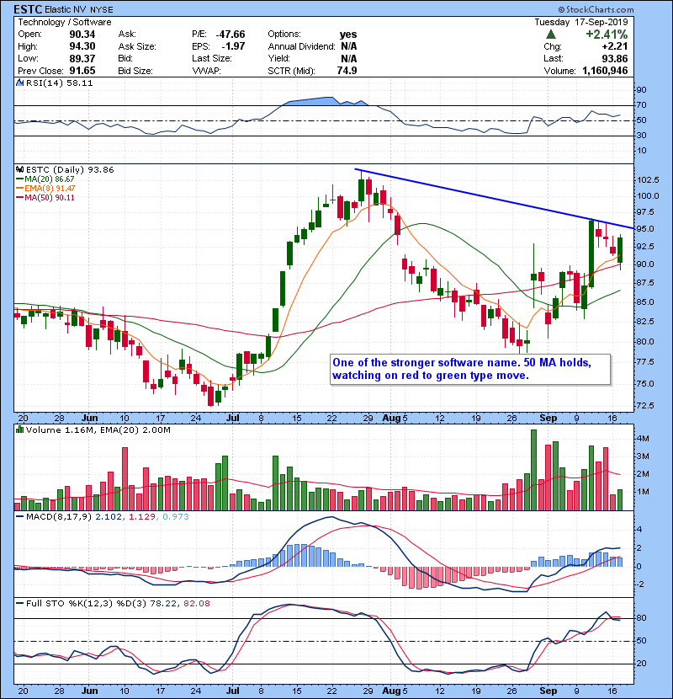Click the stochastic %D value 82.08
The width and height of the screenshot is (673, 699).
[x=196, y=604]
